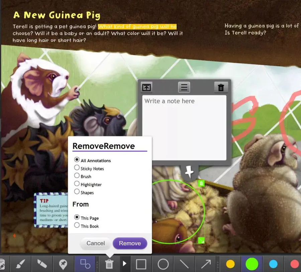
Task: Collapse the sticky note with the upload-arrow icon
Action: point(146,87)
